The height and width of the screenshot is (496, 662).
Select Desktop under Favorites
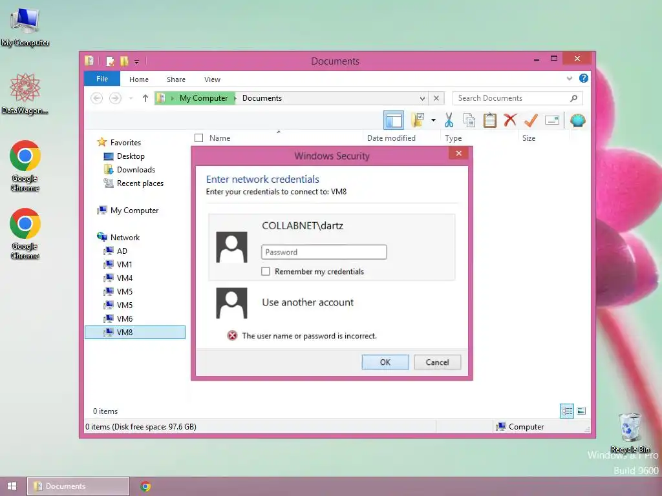coord(131,156)
